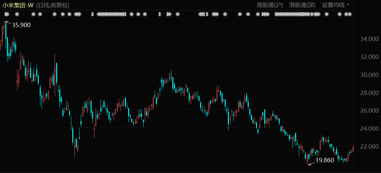Click the first up-down arrow event marker
The image size is (381, 173).
coord(93,14)
